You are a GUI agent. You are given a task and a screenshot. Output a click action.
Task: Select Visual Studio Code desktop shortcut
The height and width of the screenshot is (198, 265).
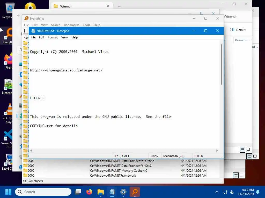[x=7, y=139]
